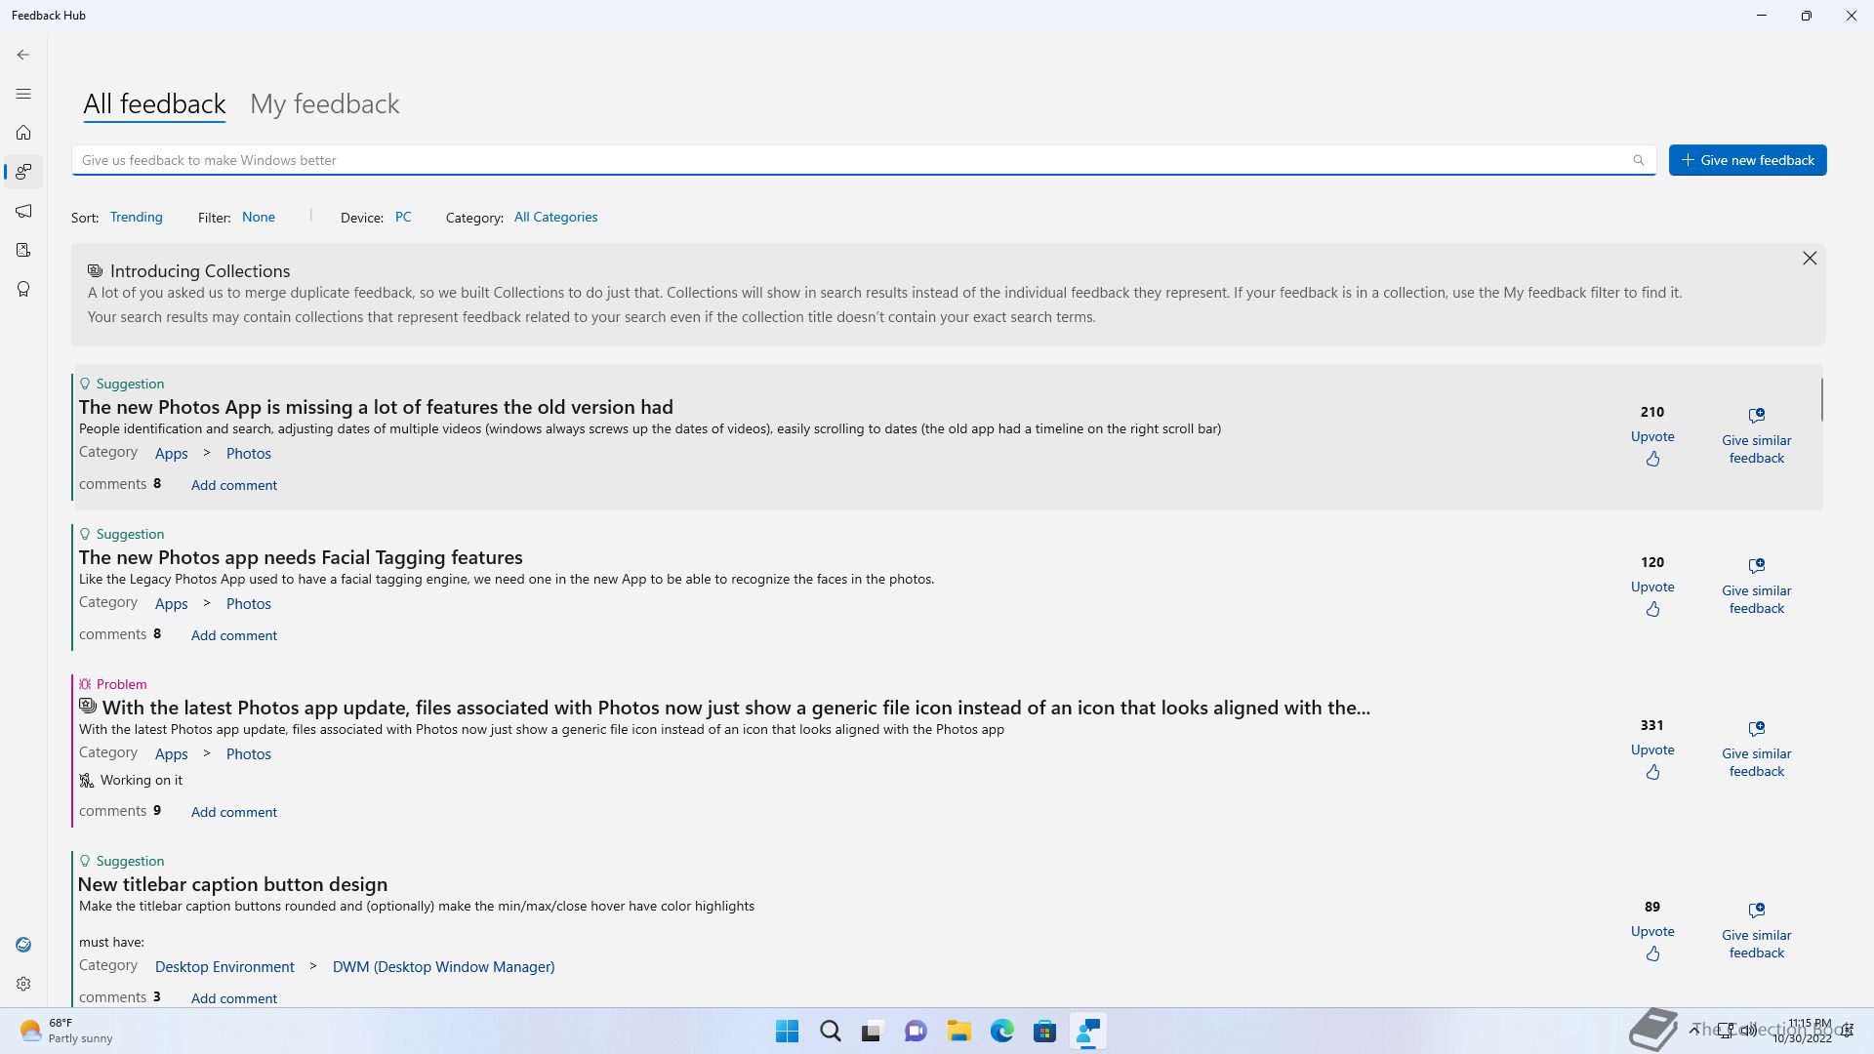Open 'The new Photos App is missing' feedback
The image size is (1874, 1054).
[376, 407]
